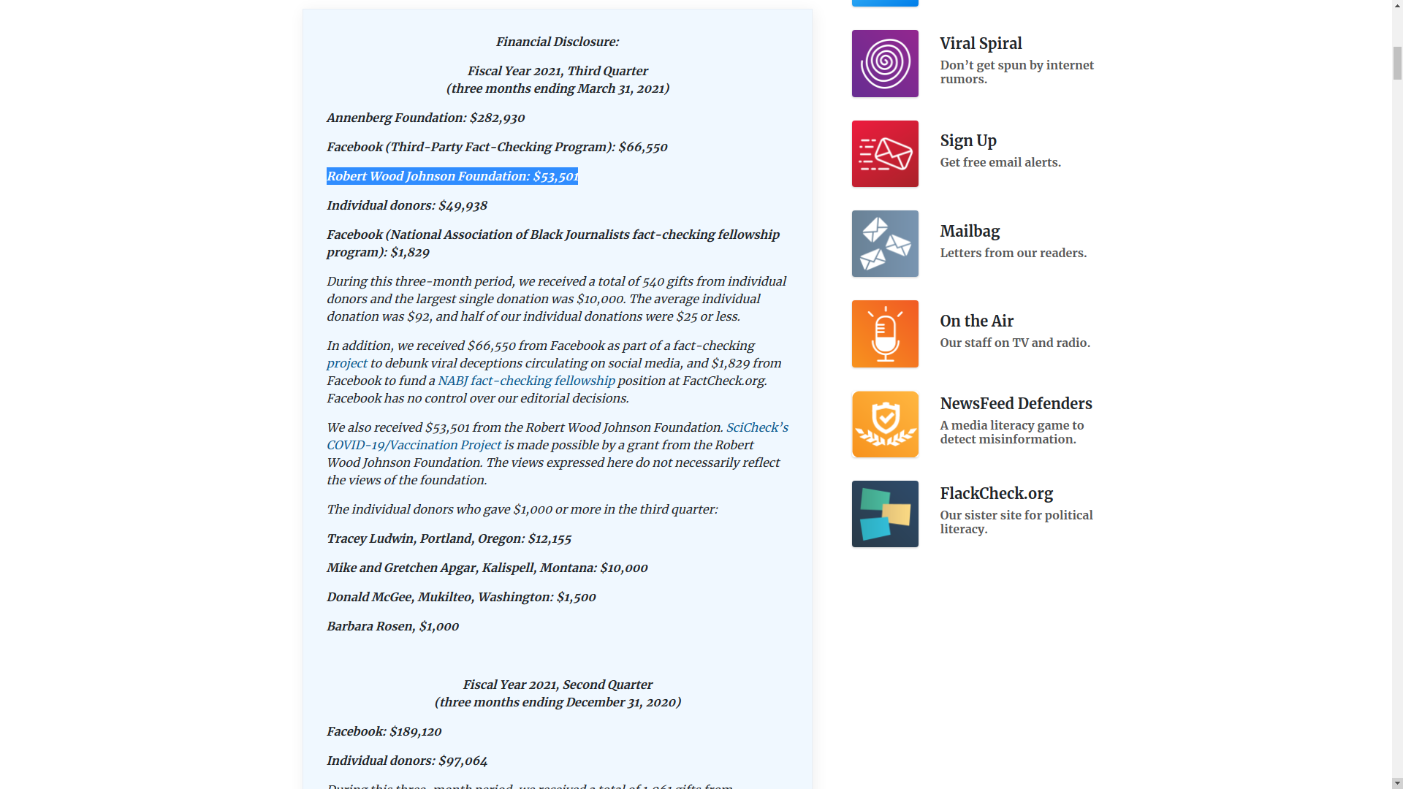Click On the Air heading text
The height and width of the screenshot is (789, 1403).
(x=976, y=321)
